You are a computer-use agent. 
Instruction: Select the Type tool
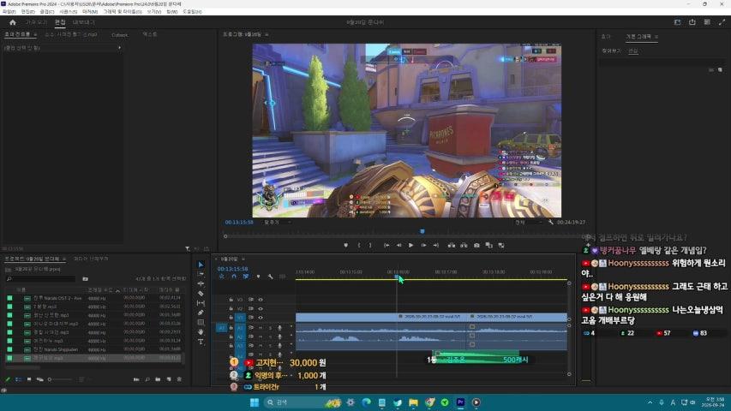(x=201, y=342)
